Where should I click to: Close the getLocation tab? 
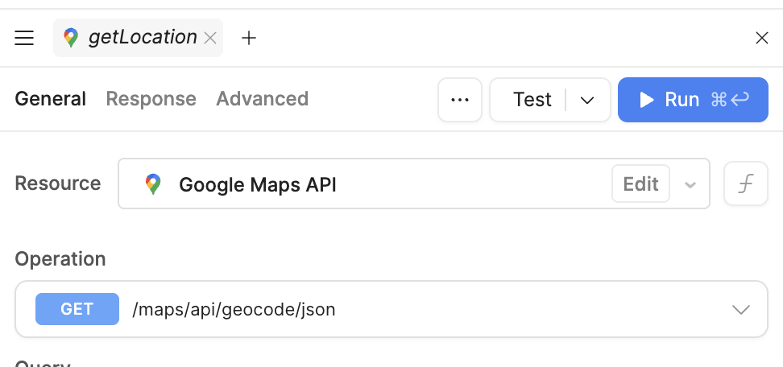210,38
